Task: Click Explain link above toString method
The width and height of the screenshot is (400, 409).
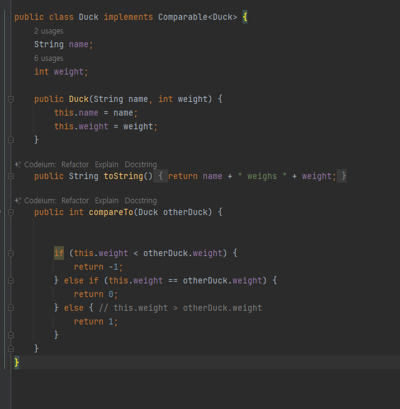Action: (107, 165)
